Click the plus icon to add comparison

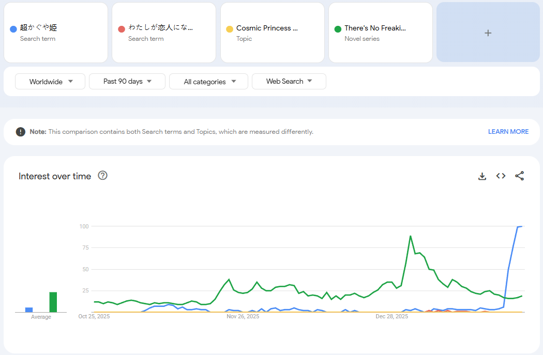488,33
